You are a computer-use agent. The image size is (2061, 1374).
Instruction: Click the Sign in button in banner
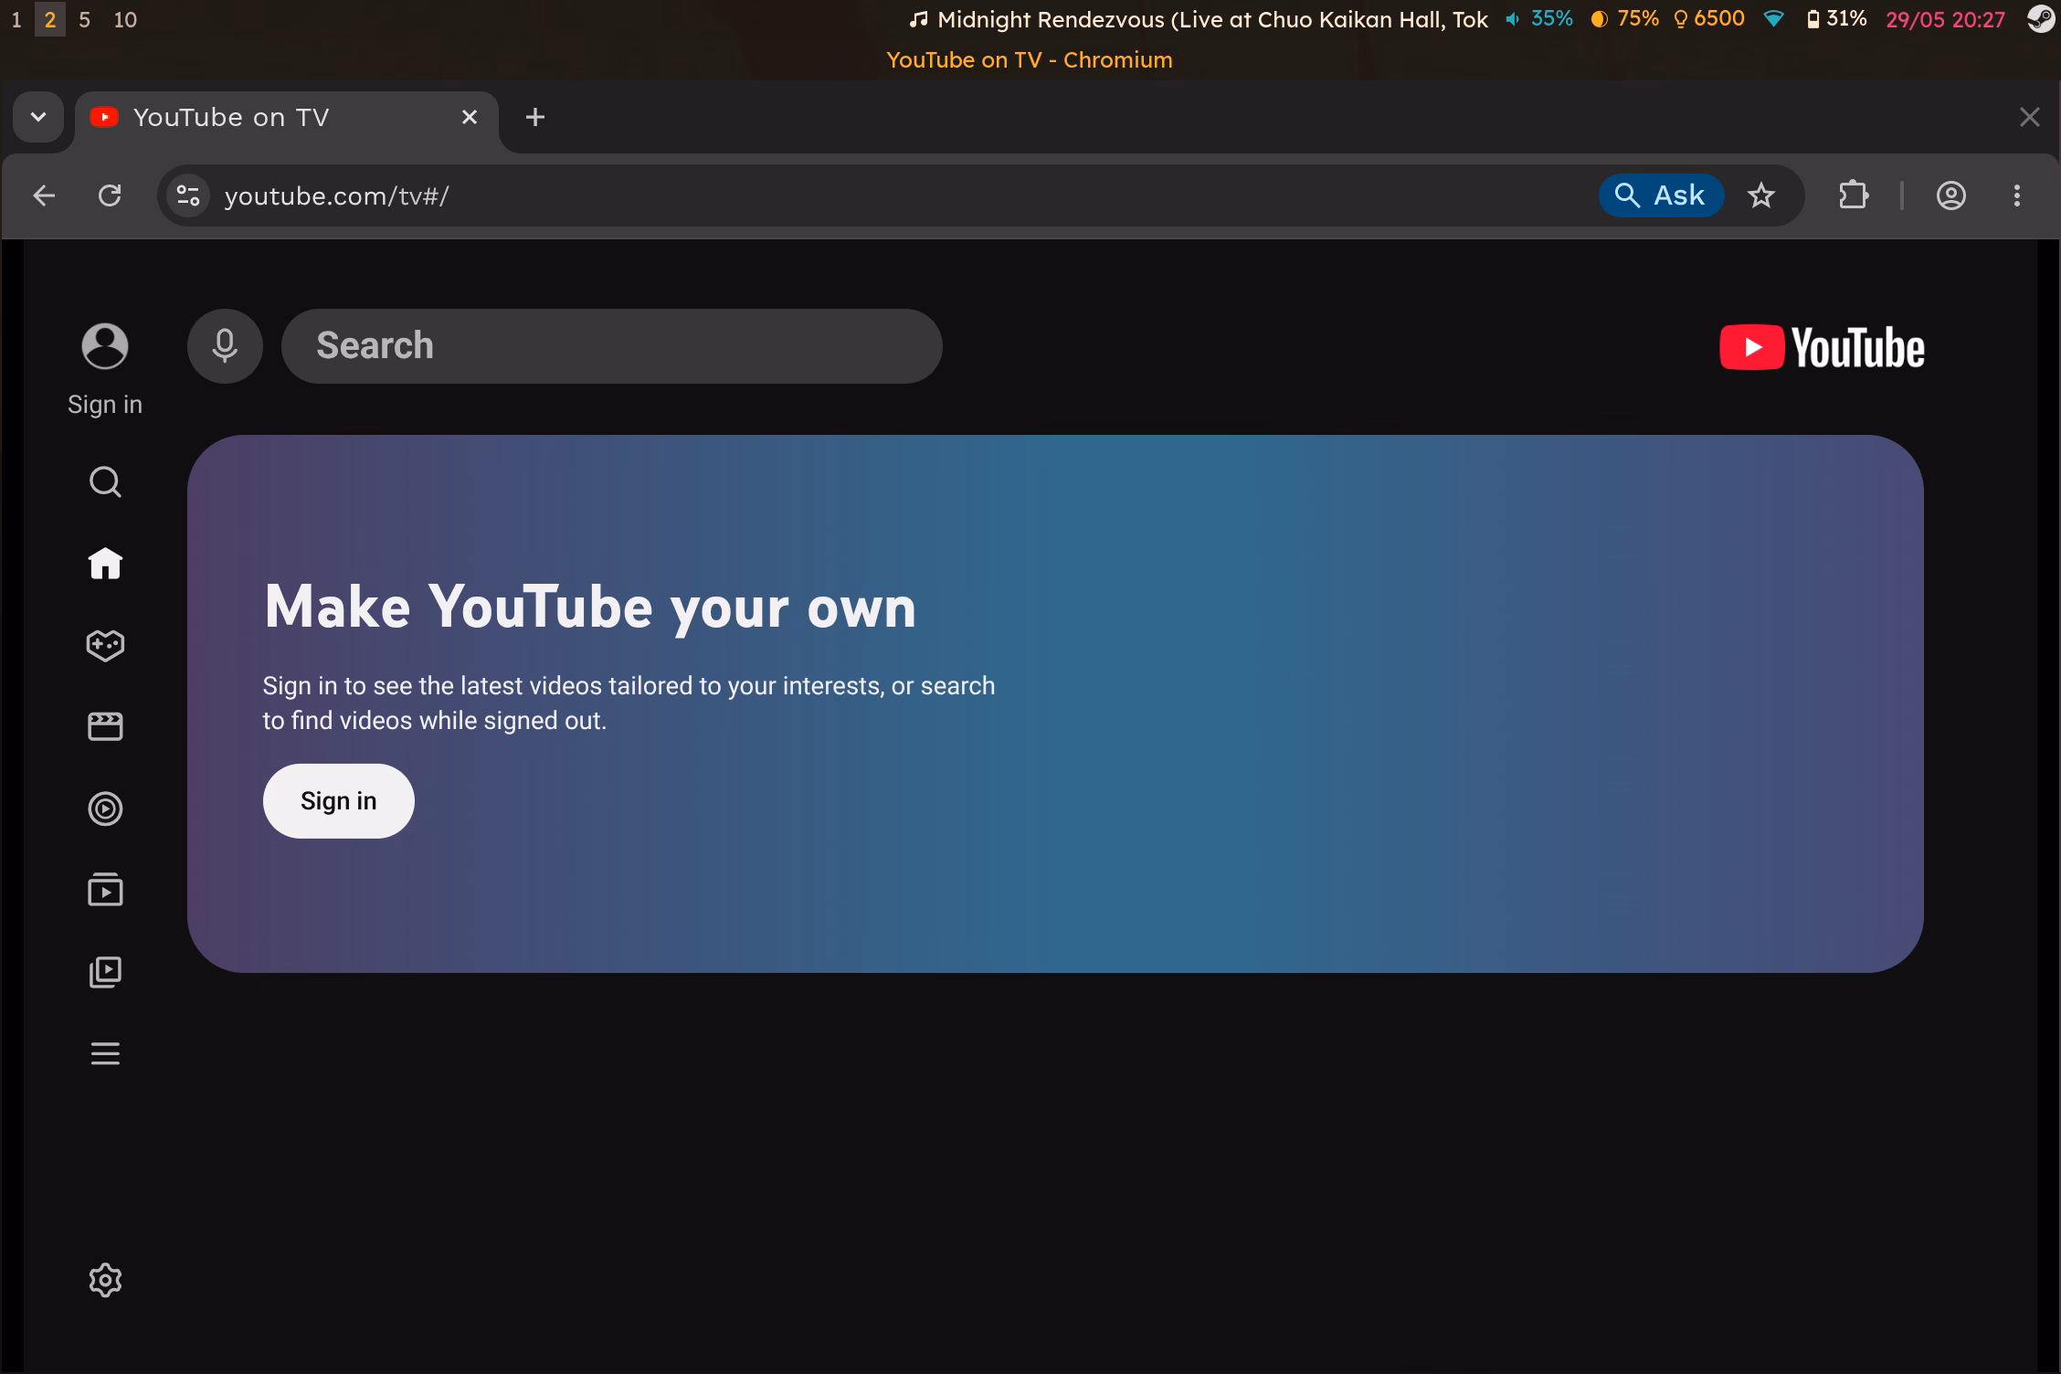(x=339, y=801)
